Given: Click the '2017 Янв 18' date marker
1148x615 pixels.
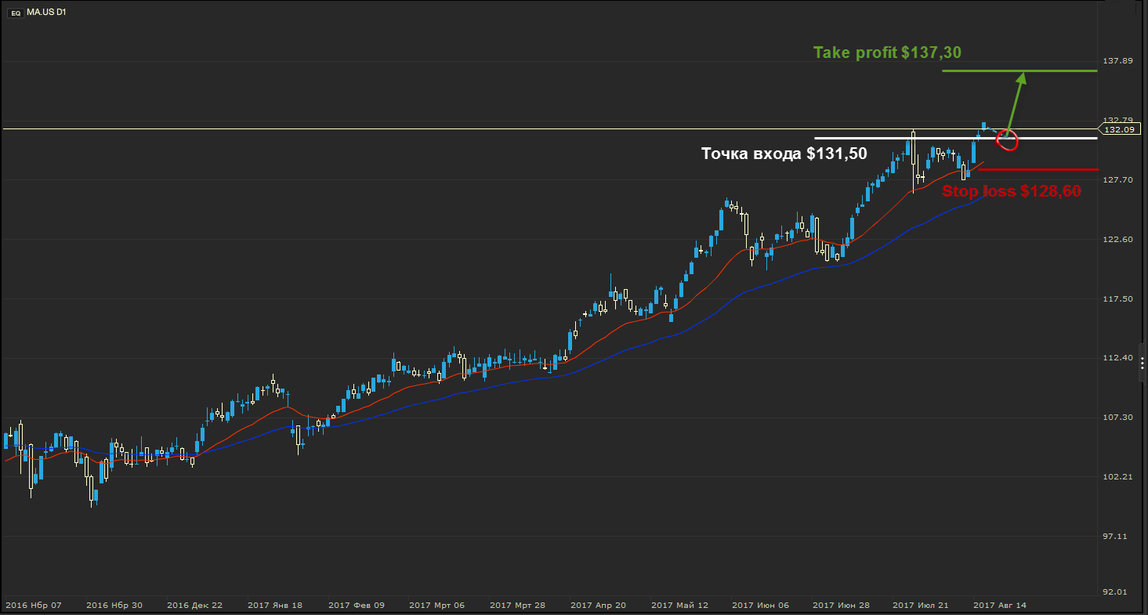Looking at the screenshot, I should click(x=274, y=606).
